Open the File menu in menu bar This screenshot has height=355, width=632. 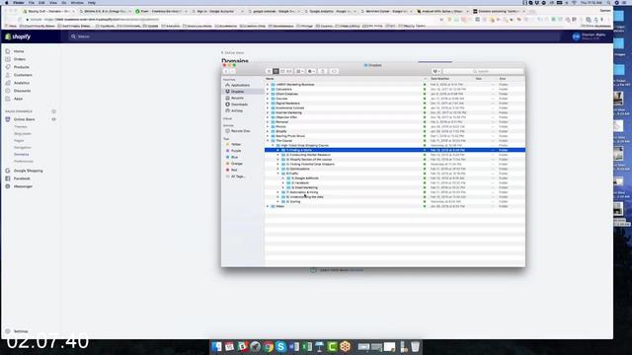pos(31,2)
